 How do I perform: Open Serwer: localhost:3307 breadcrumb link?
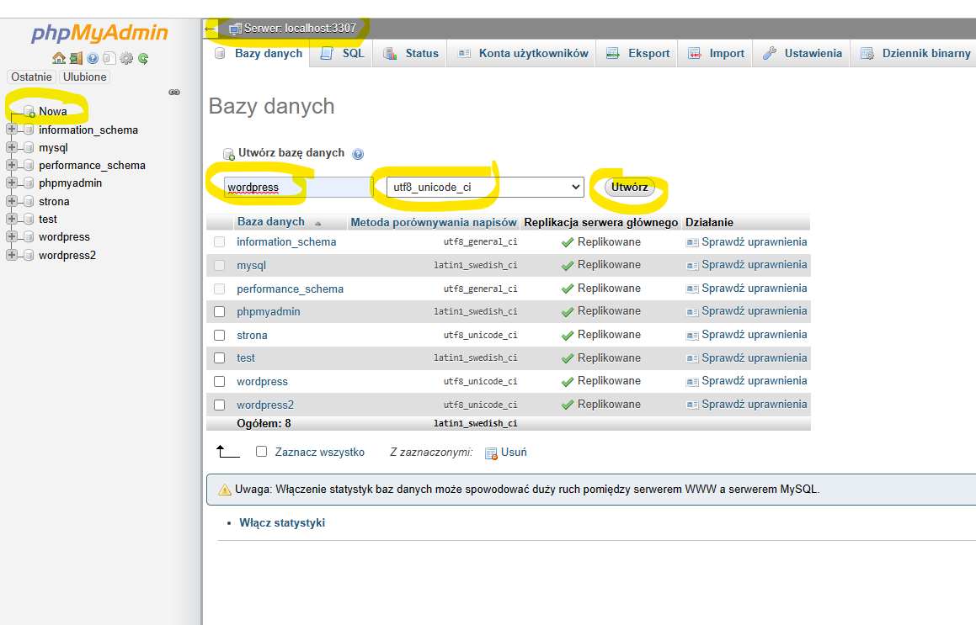click(300, 29)
